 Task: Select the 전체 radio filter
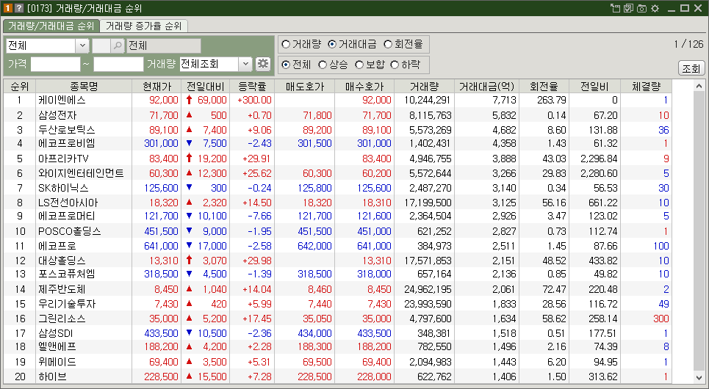285,65
